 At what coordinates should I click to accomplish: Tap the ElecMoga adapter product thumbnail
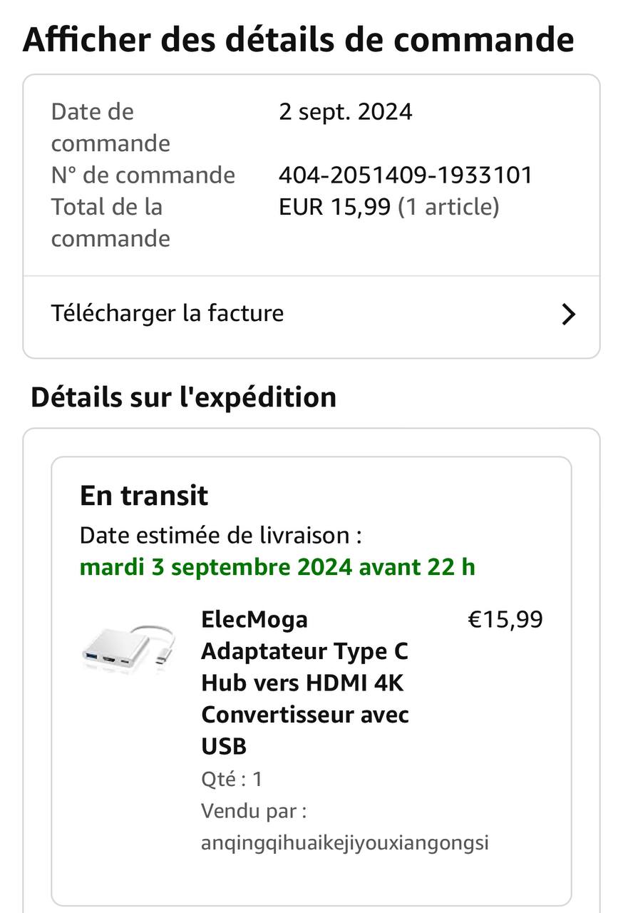pos(127,648)
